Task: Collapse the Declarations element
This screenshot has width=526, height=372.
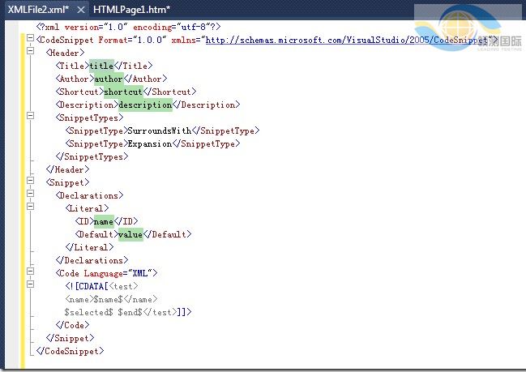Action: pyautogui.click(x=30, y=193)
